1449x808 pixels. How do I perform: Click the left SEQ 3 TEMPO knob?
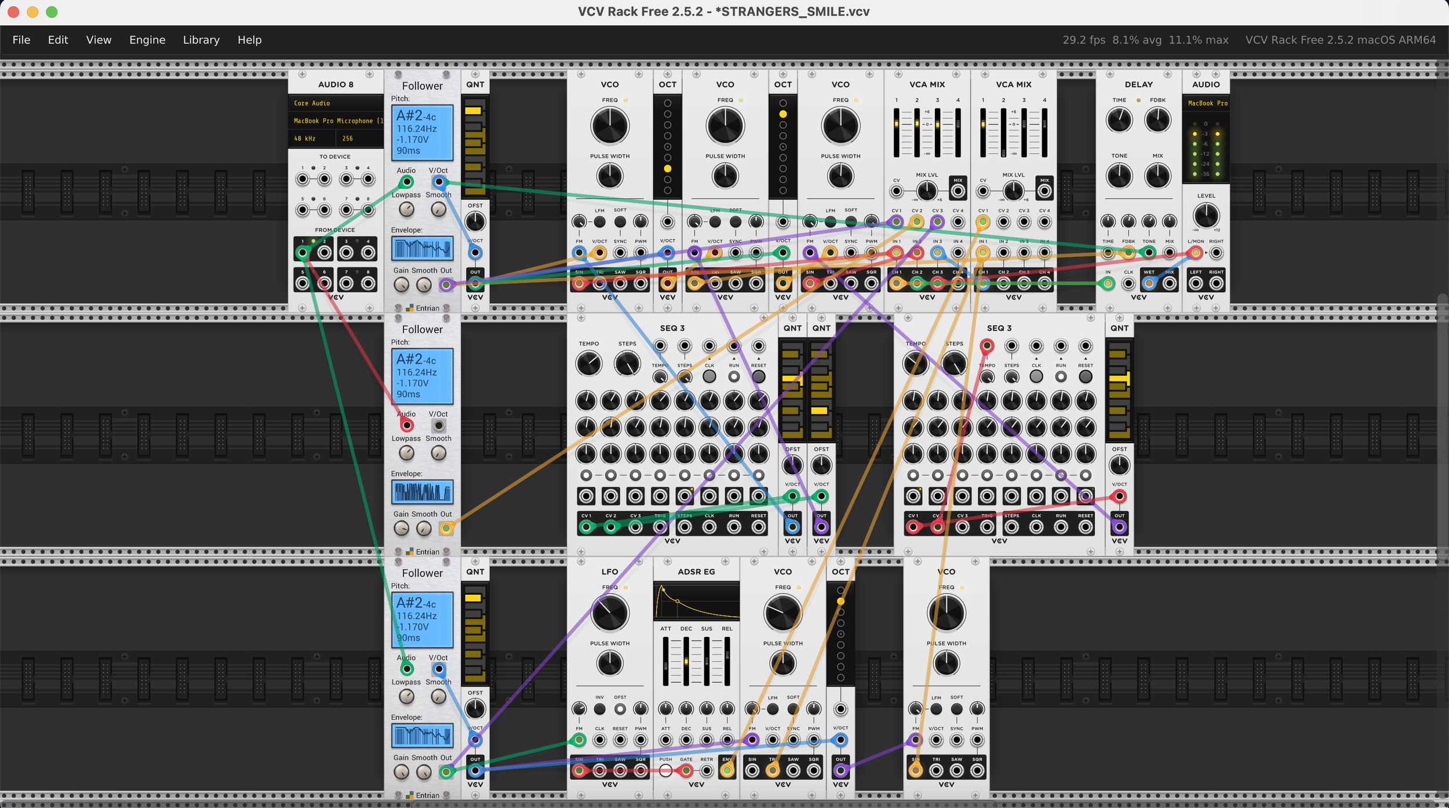[588, 364]
